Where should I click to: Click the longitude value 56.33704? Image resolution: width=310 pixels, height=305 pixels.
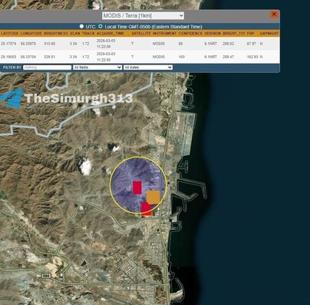coord(28,57)
